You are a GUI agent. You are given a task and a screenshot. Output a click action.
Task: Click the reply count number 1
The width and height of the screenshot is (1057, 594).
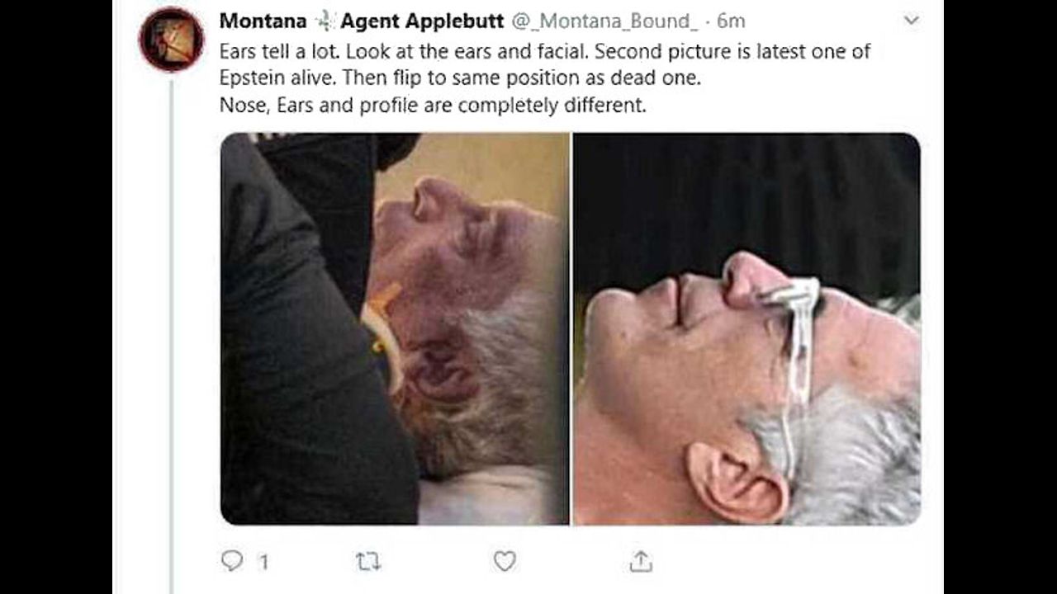(263, 563)
